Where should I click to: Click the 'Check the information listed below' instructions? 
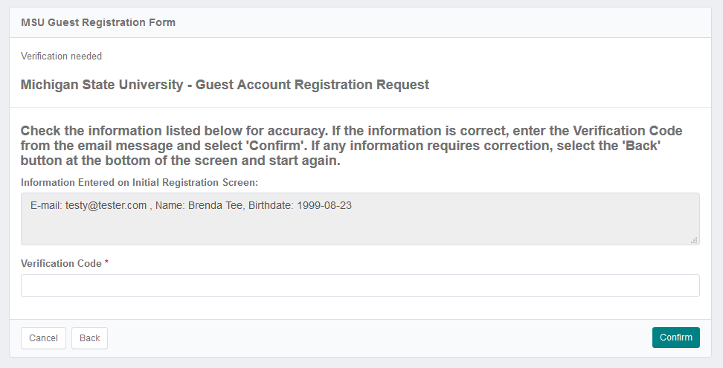click(351, 146)
